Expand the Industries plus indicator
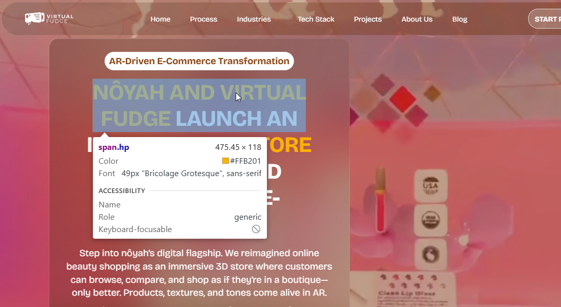Viewport: 561px width, 307px height. [276, 20]
